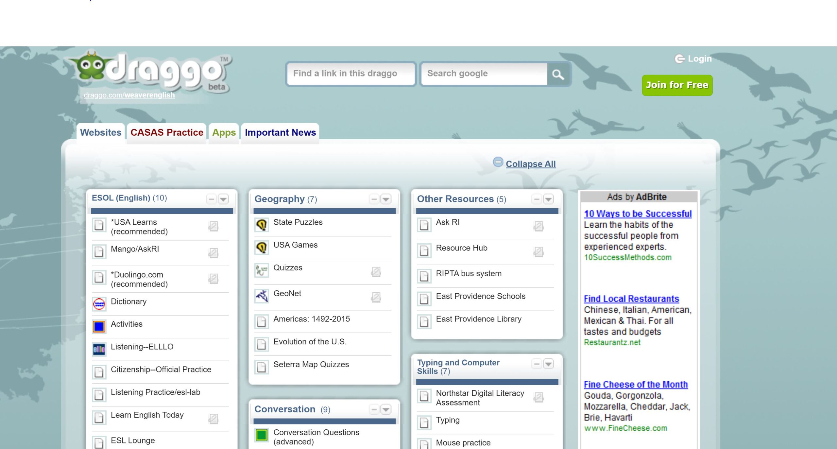Click the Login link
Image resolution: width=837 pixels, height=449 pixels.
(x=700, y=59)
